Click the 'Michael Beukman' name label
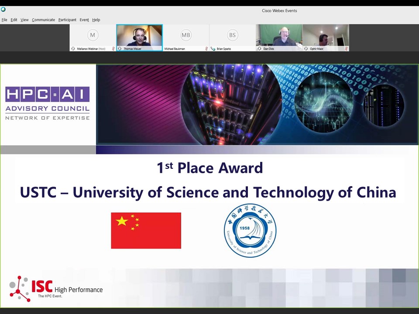Image resolution: width=419 pixels, height=314 pixels. click(x=175, y=49)
